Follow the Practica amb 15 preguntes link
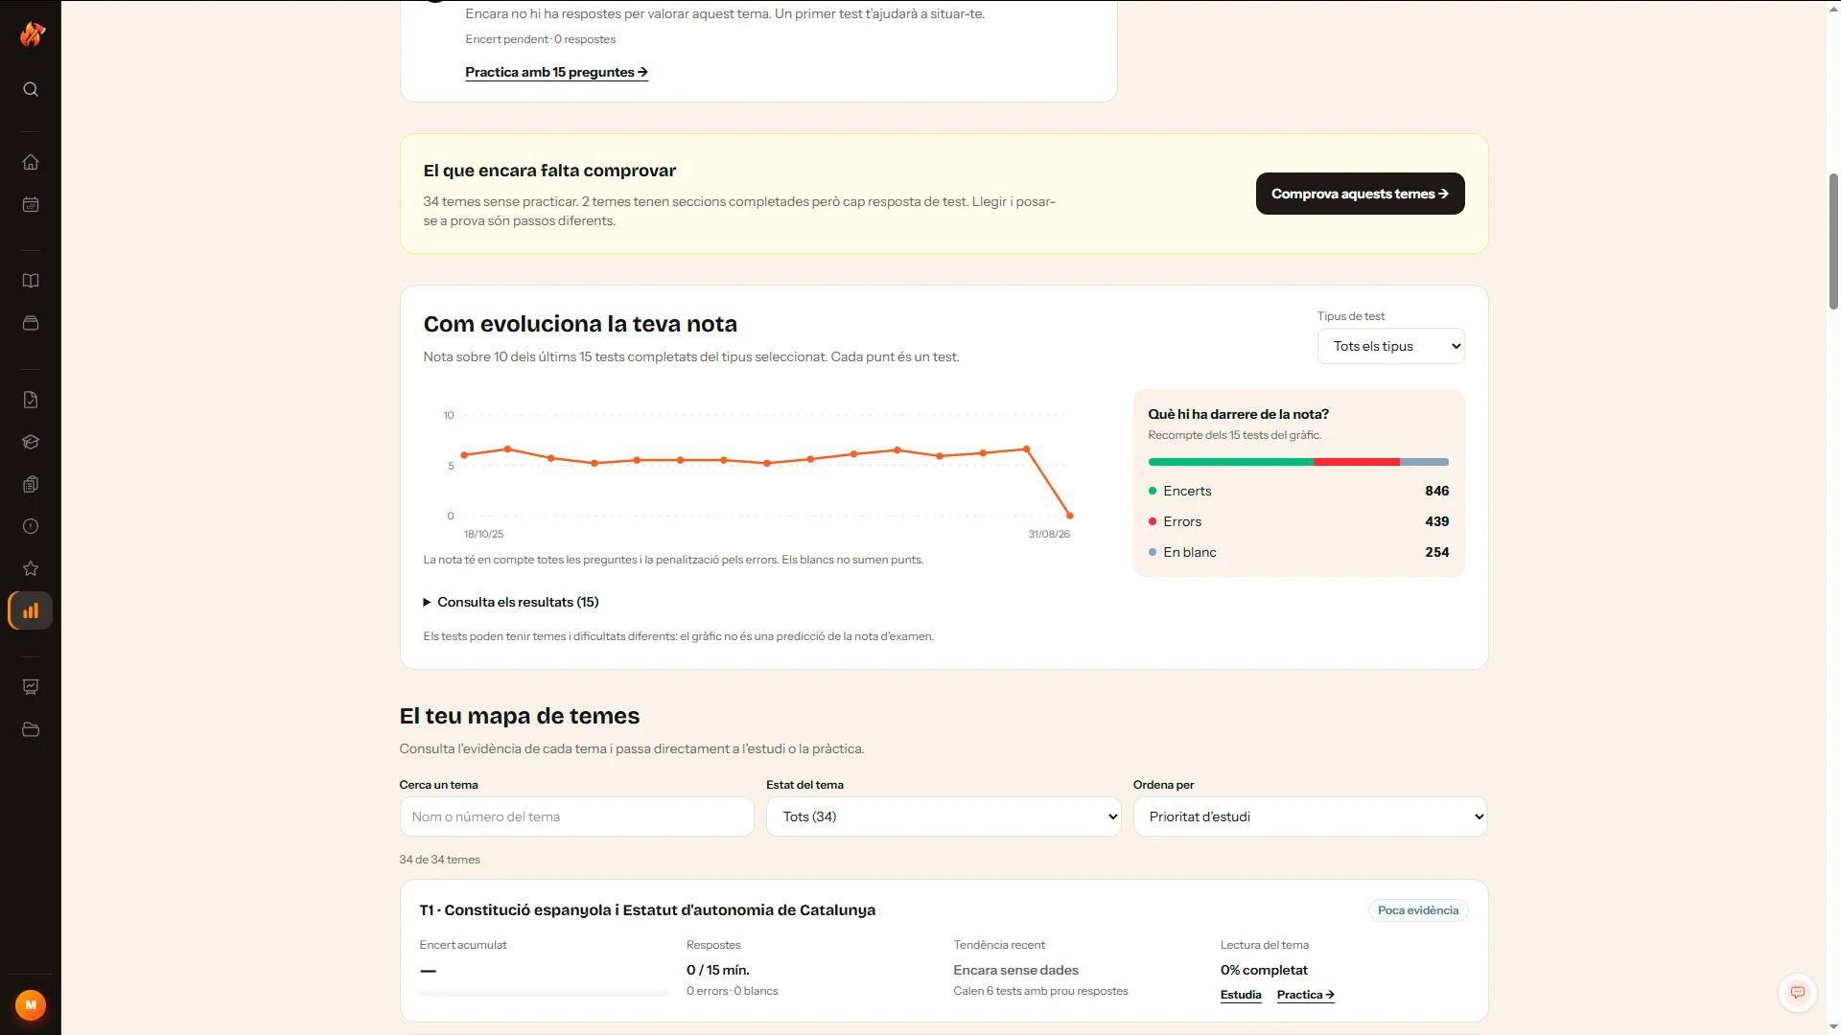The image size is (1841, 1035). point(556,72)
